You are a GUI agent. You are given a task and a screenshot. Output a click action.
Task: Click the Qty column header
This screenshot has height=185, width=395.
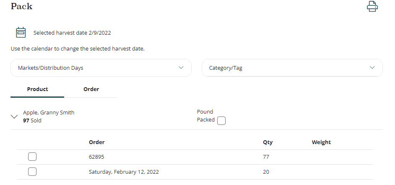[x=268, y=142]
